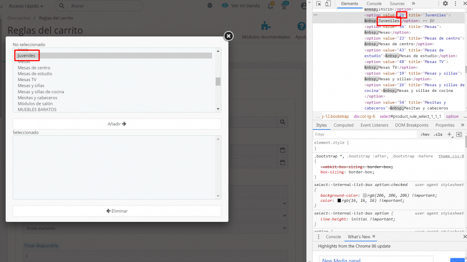Open the DevTools customize kebab menu

[455, 4]
